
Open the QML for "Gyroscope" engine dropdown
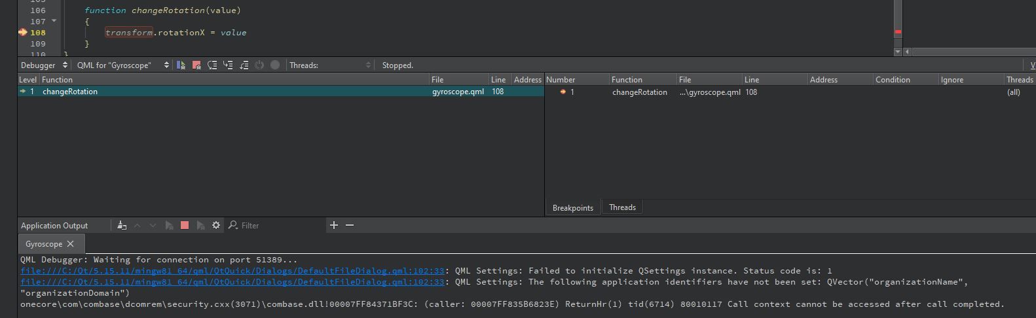tap(122, 65)
